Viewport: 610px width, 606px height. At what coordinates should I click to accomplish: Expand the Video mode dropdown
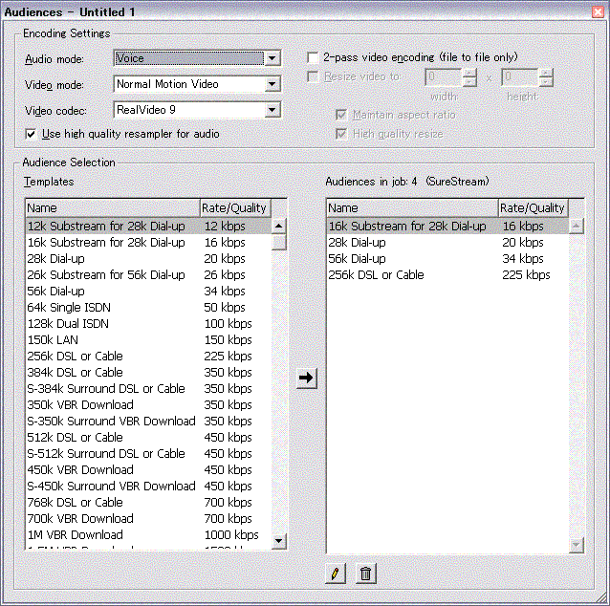(x=272, y=84)
